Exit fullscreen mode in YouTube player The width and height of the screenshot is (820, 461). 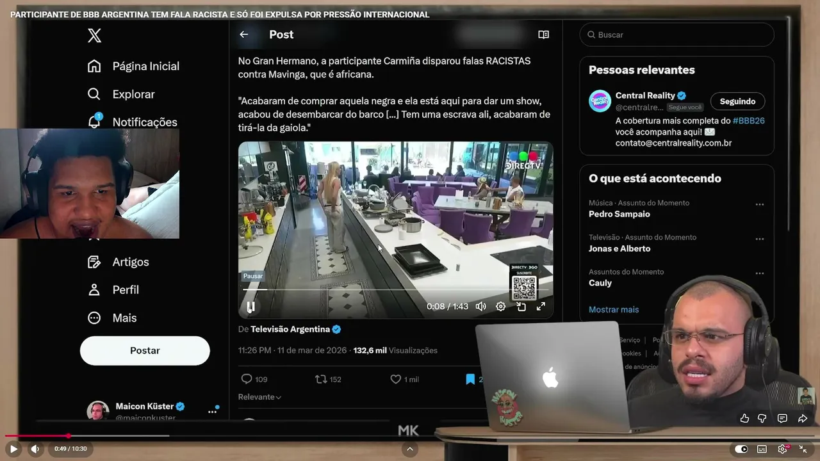[x=803, y=449]
